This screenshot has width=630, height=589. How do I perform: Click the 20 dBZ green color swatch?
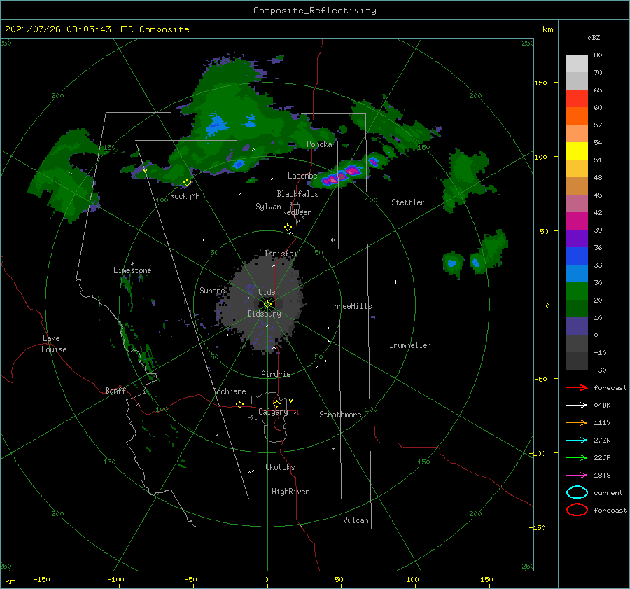click(577, 291)
